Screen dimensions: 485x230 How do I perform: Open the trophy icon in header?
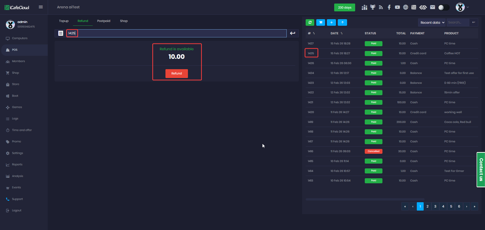click(373, 7)
